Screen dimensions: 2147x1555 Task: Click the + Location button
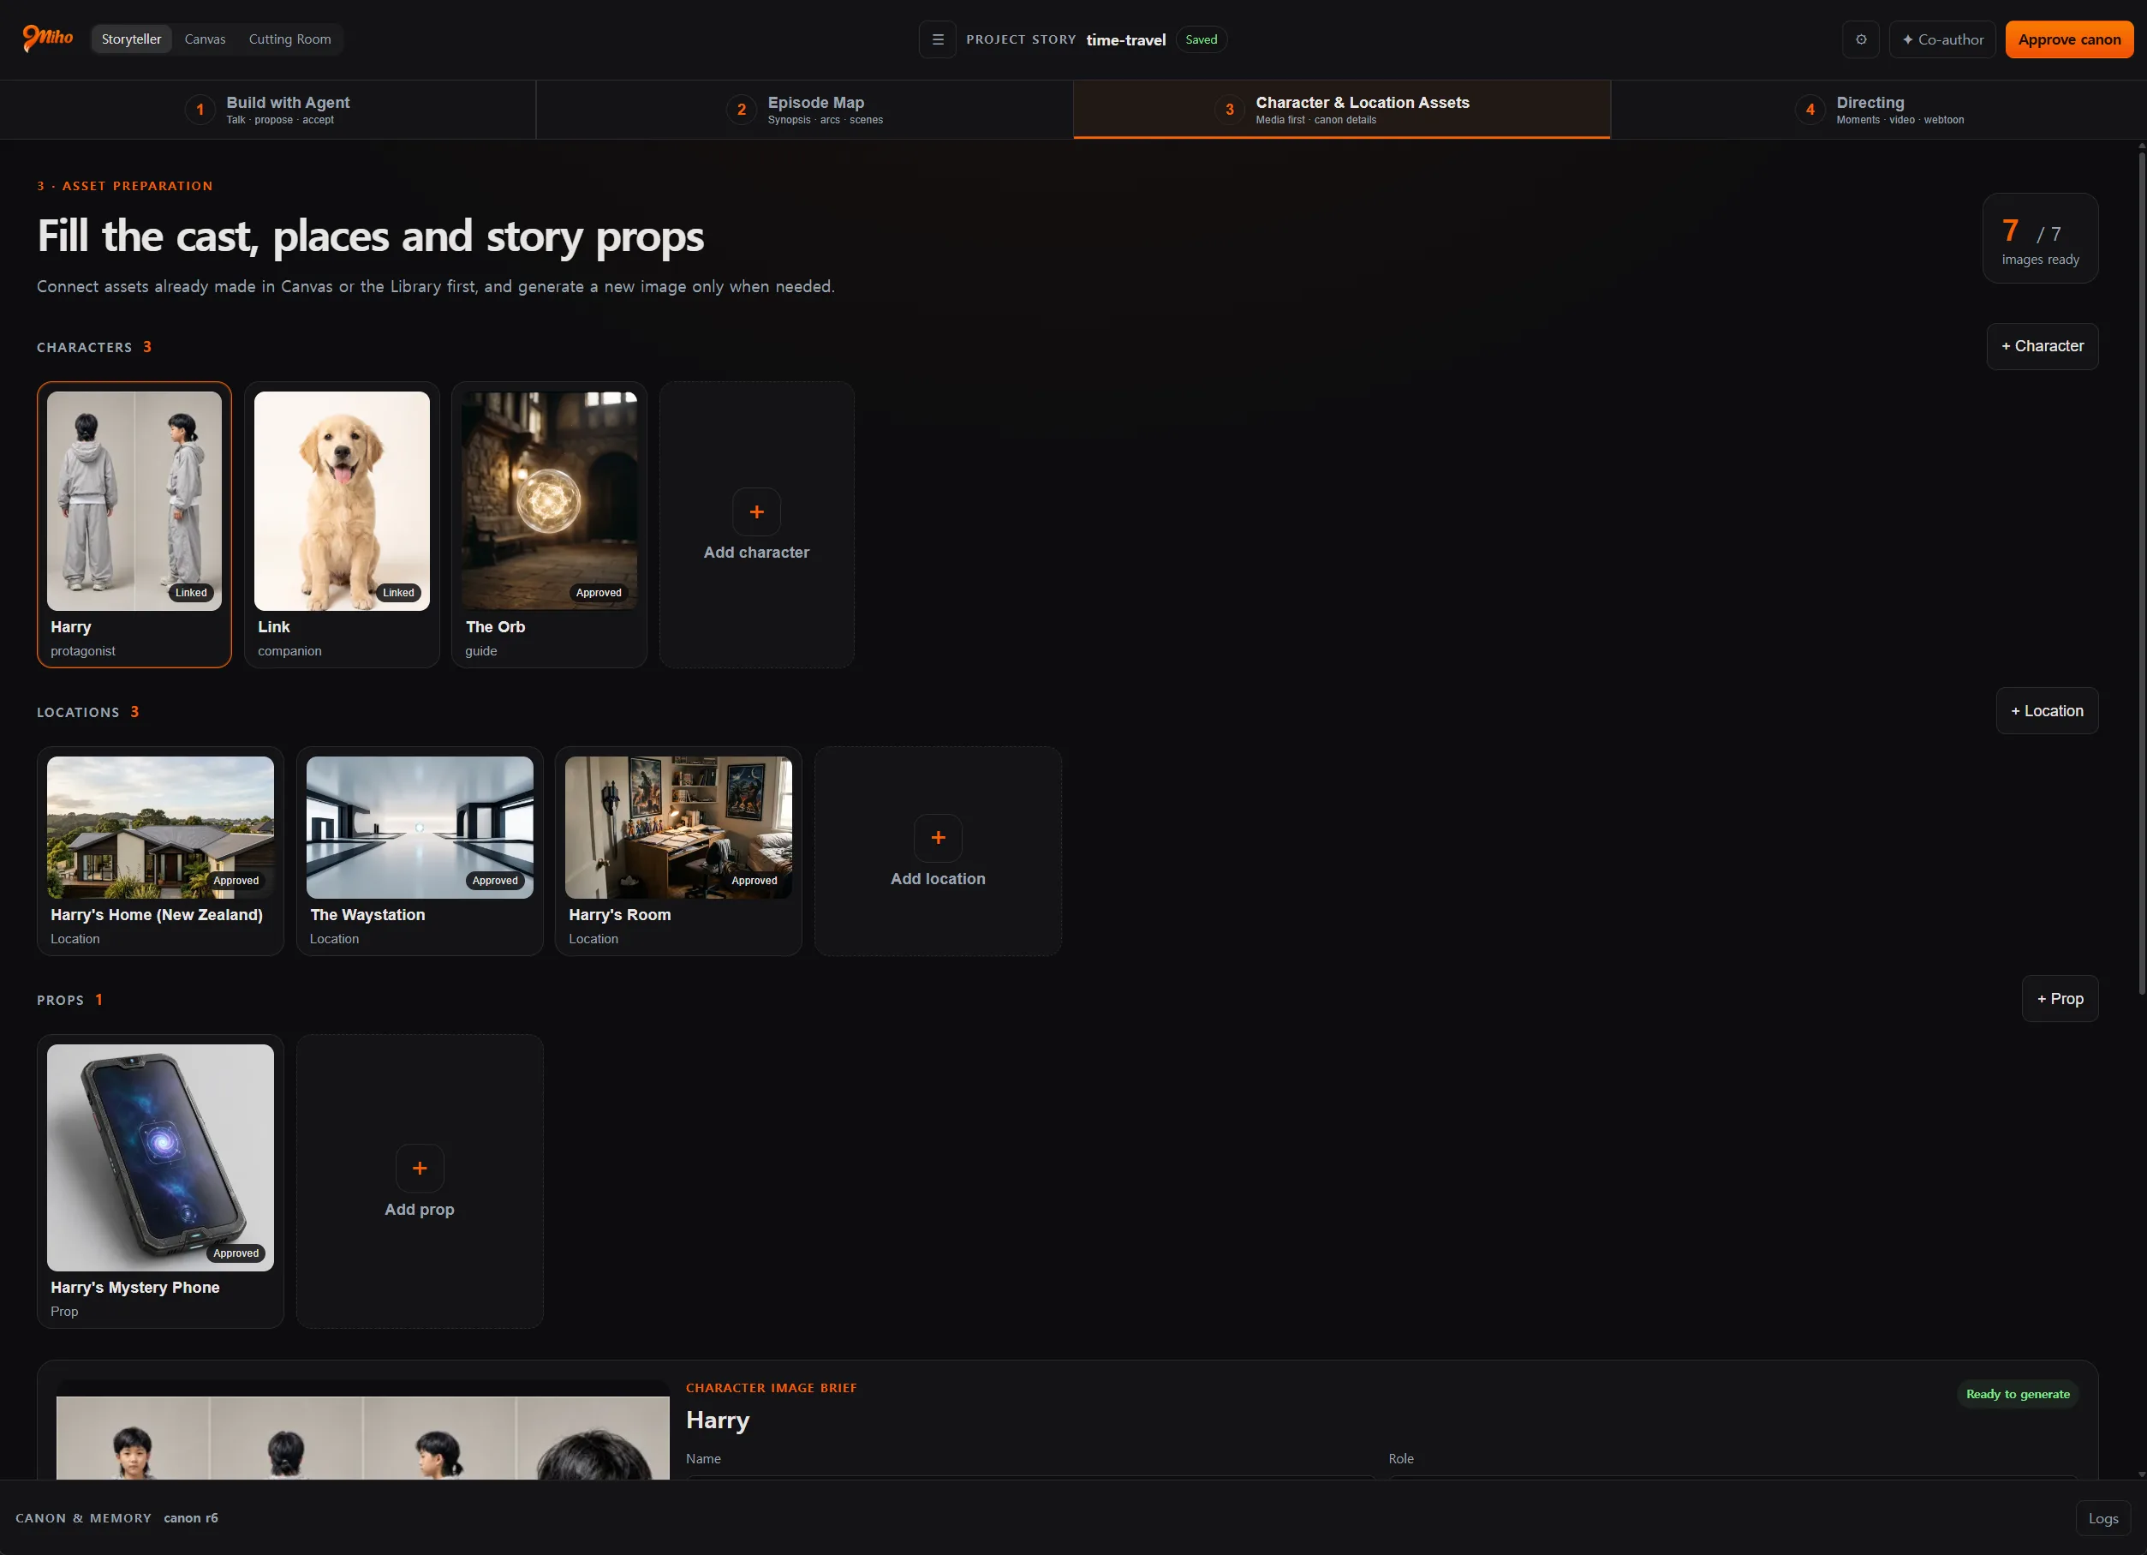2047,711
